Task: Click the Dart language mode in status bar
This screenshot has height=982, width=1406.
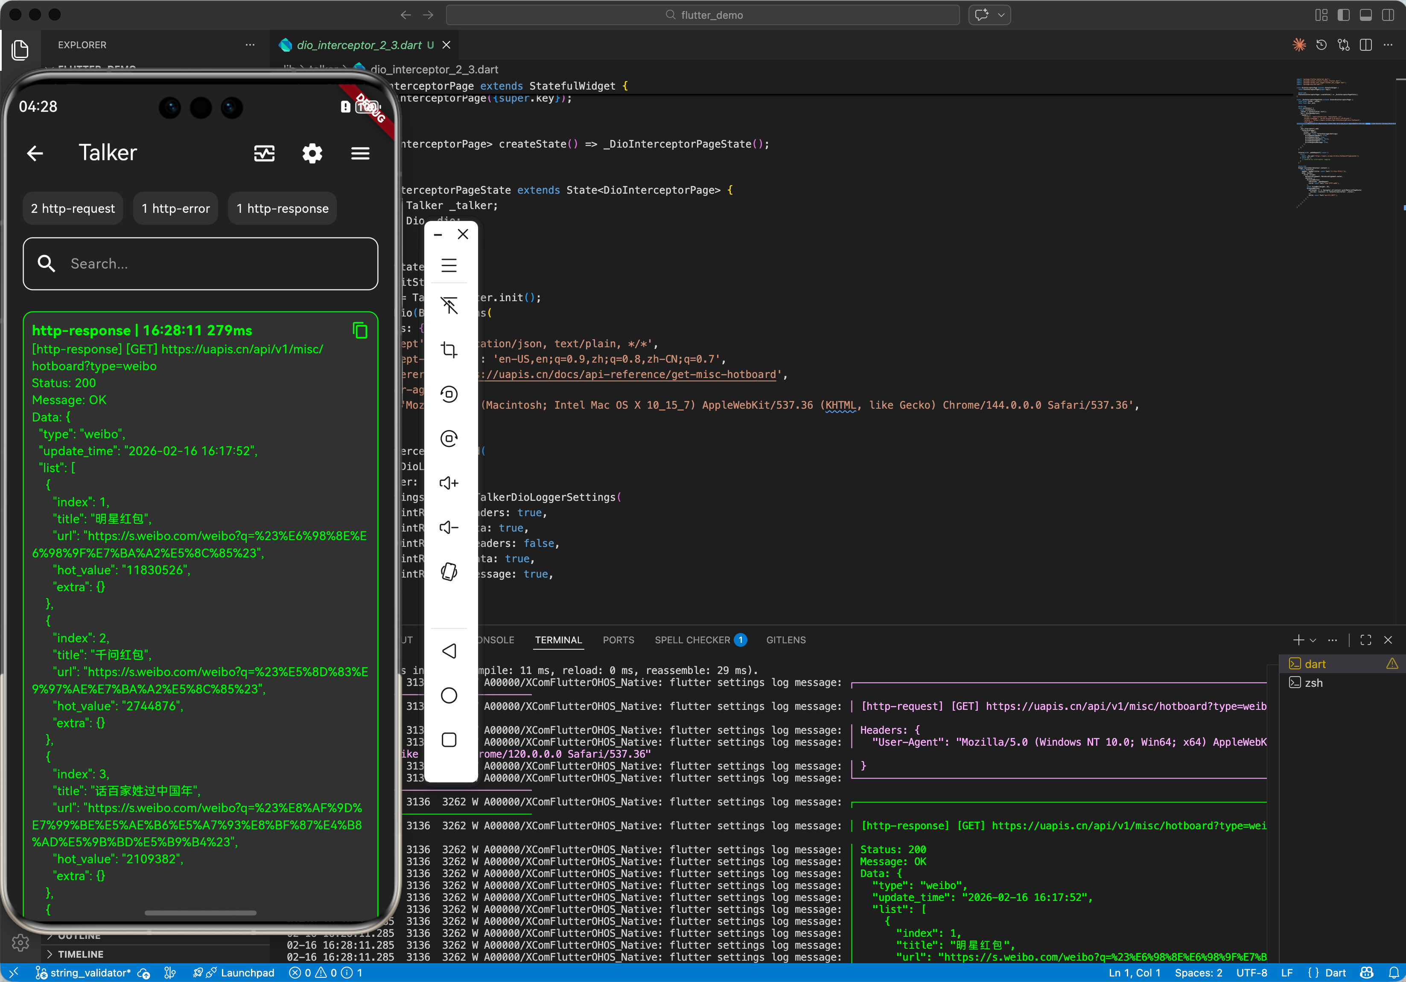Action: (x=1335, y=973)
